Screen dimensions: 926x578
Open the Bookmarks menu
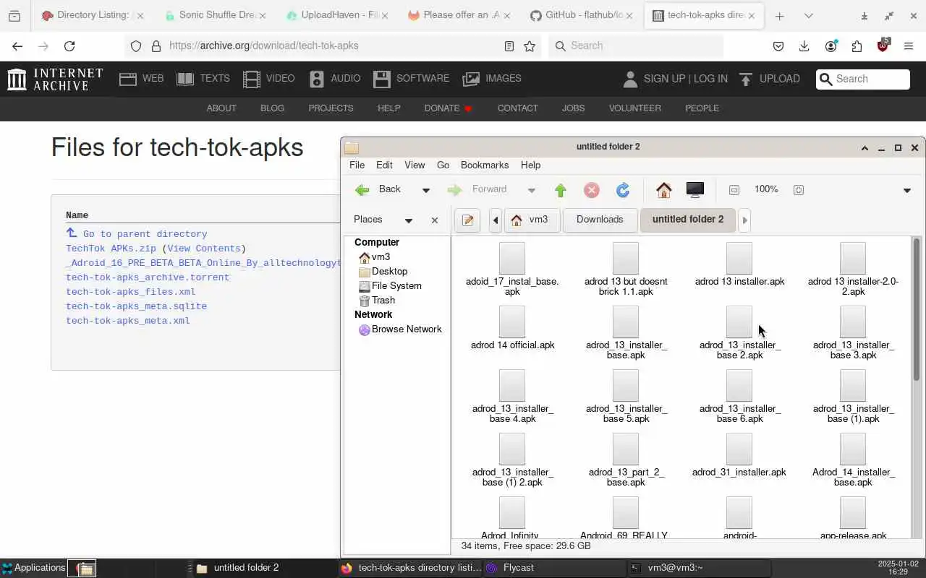point(485,165)
